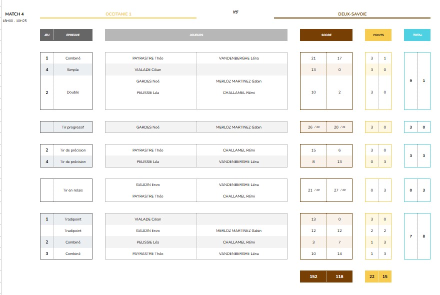This screenshot has height=295, width=440.
Task: Select the total points 22 cell
Action: tap(371, 276)
